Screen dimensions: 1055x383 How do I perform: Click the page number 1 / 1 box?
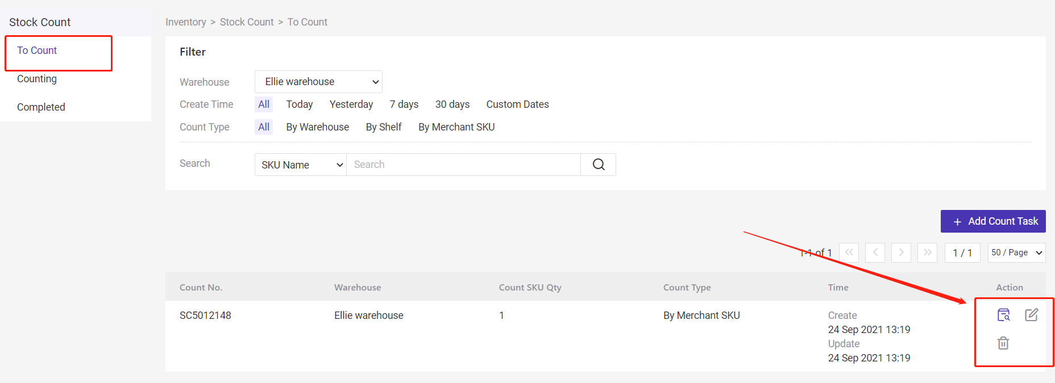pyautogui.click(x=962, y=252)
